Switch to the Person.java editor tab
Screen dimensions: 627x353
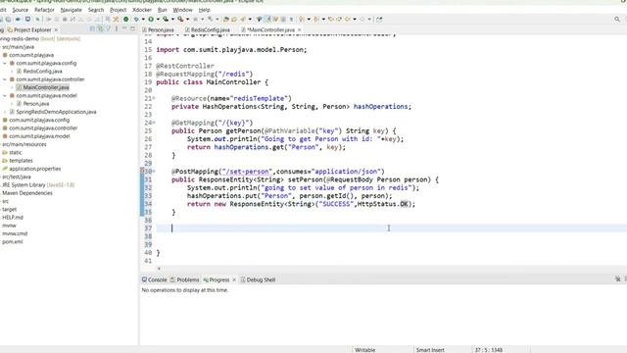click(159, 29)
